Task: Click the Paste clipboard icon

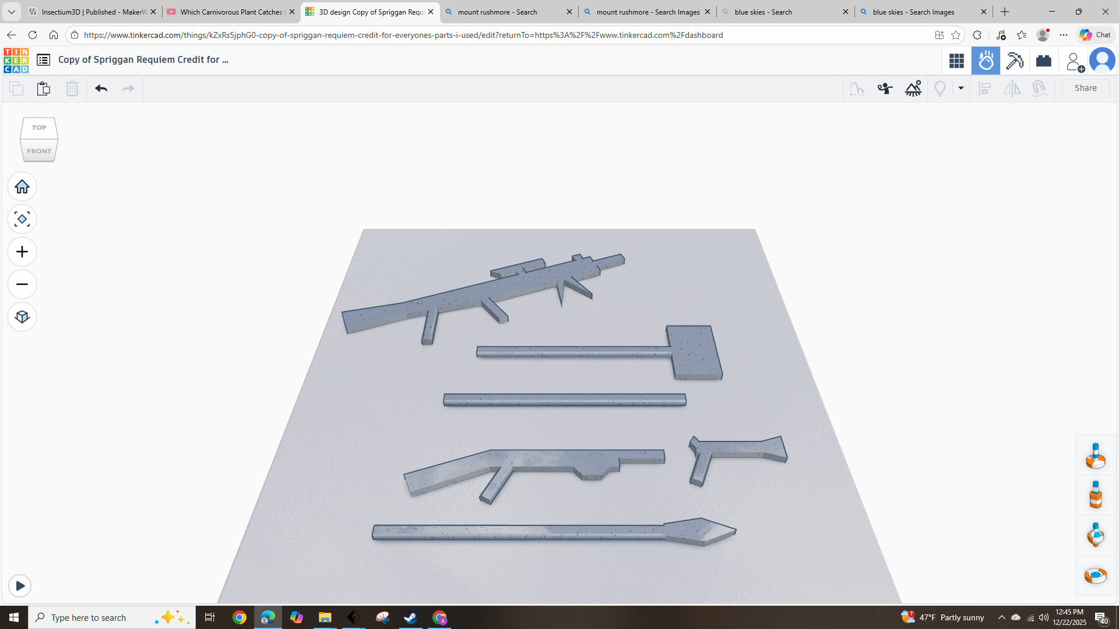Action: pos(44,89)
